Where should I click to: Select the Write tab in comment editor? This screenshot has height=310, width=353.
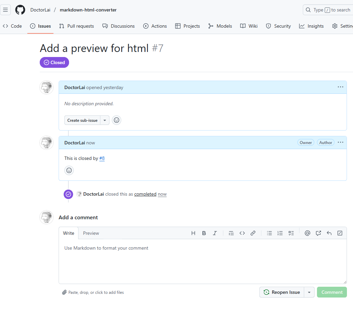coord(68,233)
